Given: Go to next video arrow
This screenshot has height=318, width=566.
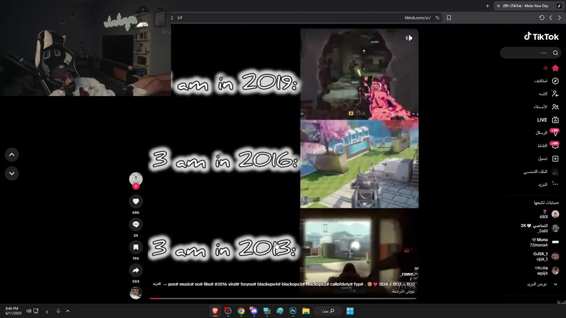Looking at the screenshot, I should coord(12,174).
